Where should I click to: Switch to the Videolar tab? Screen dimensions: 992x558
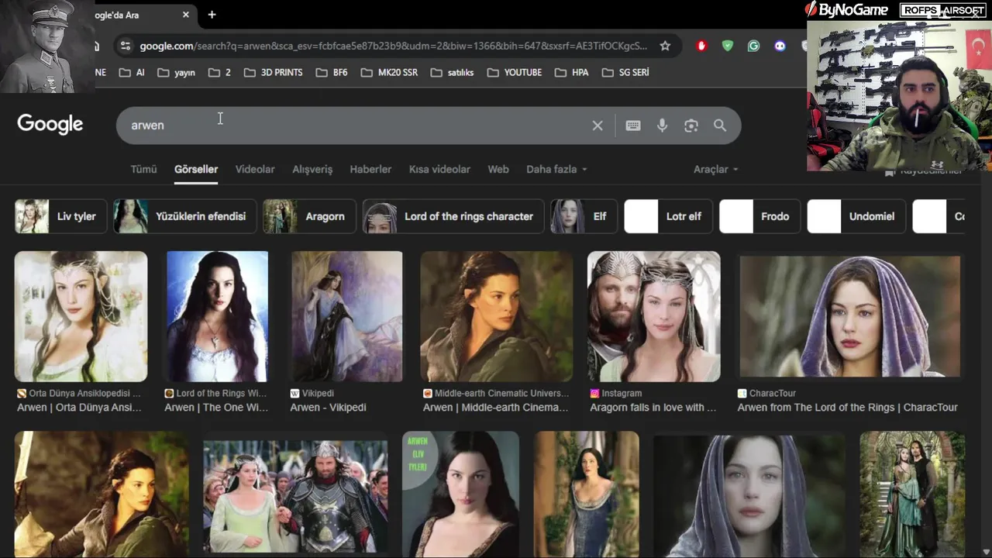(255, 169)
